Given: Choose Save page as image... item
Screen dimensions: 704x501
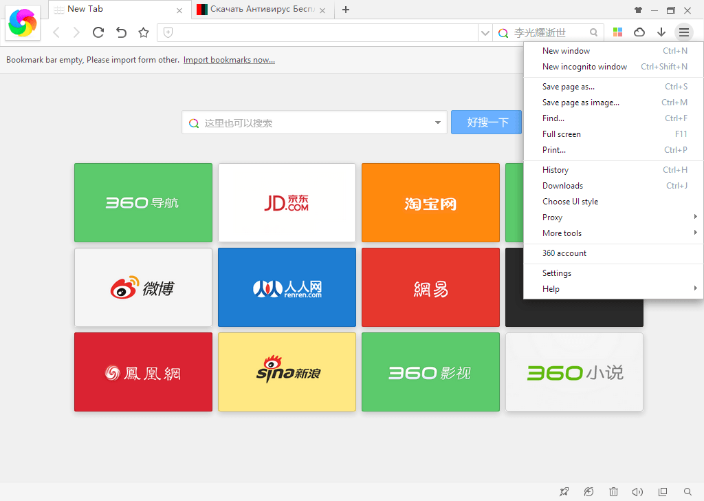Looking at the screenshot, I should 613,103.
